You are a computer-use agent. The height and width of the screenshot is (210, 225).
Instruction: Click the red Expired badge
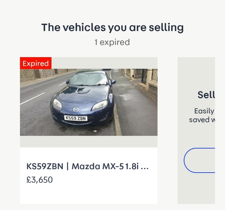pyautogui.click(x=36, y=63)
